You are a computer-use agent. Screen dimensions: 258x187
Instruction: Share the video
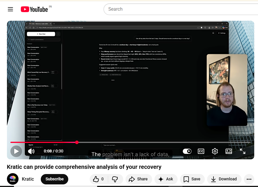pyautogui.click(x=139, y=179)
